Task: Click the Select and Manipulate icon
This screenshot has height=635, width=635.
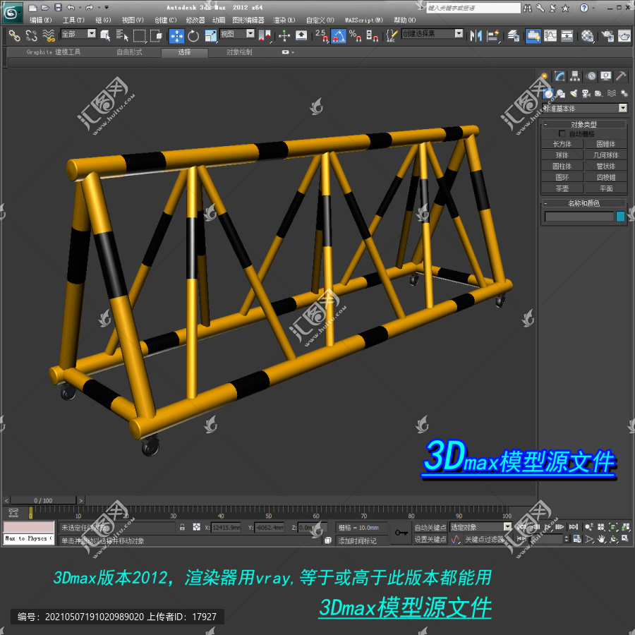Action: (x=284, y=36)
